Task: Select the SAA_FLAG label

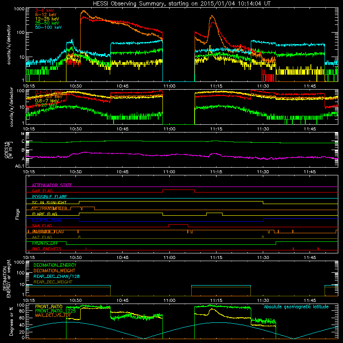Action: point(42,226)
